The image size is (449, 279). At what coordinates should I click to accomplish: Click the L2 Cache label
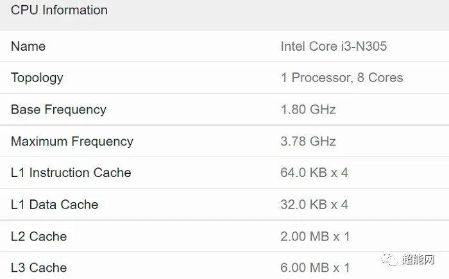click(x=38, y=237)
